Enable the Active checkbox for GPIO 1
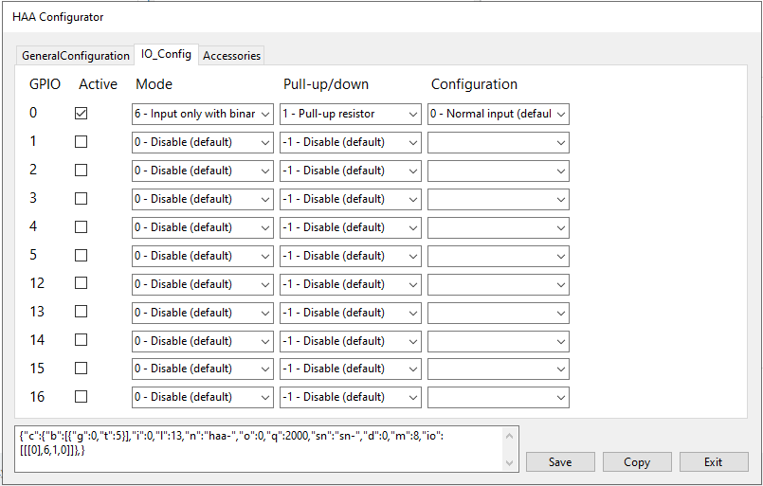 coord(81,142)
